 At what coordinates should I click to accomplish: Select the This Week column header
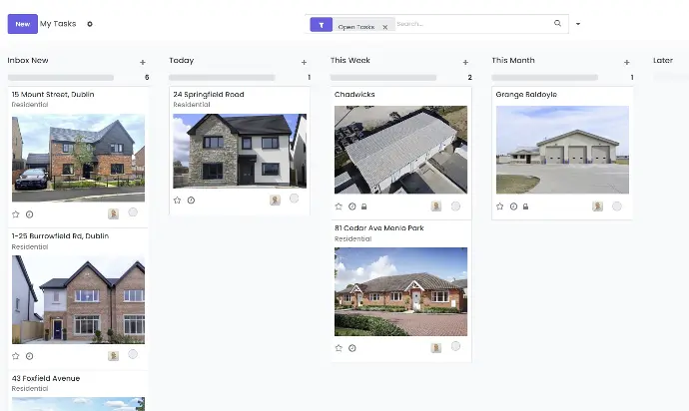[350, 60]
